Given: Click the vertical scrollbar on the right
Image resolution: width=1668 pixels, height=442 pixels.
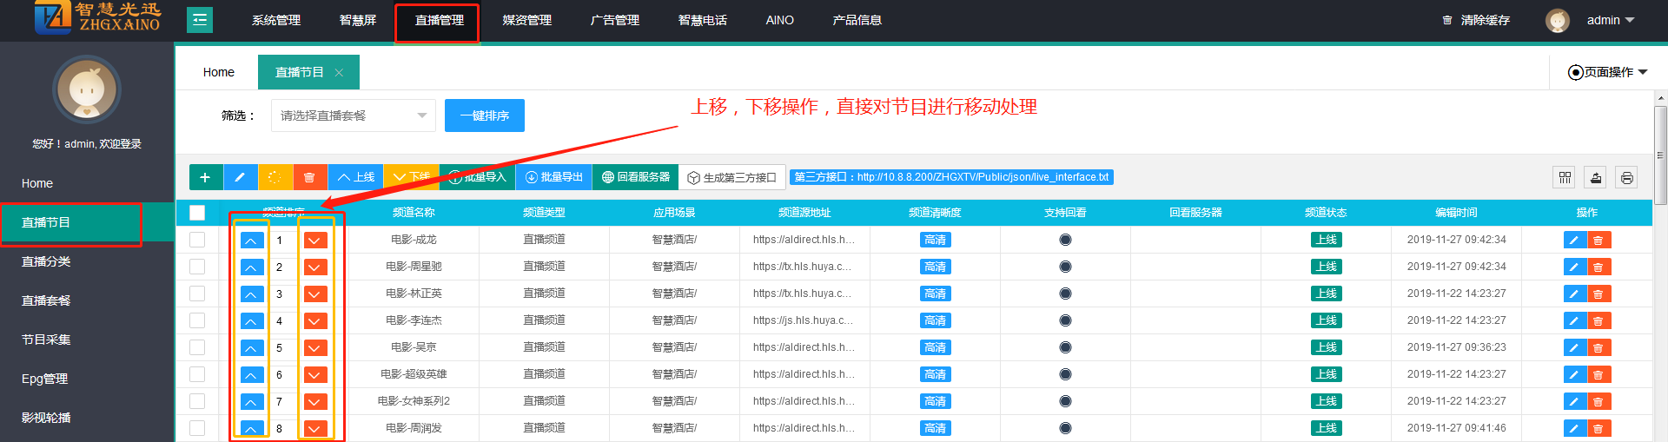Looking at the screenshot, I should pos(1660,156).
